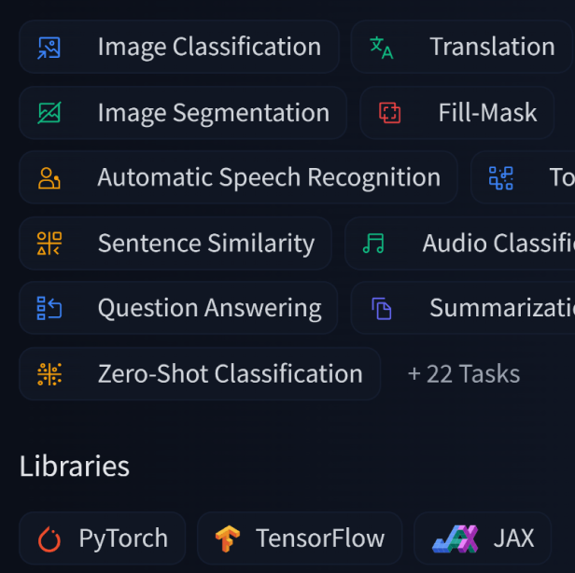Image resolution: width=575 pixels, height=573 pixels.
Task: Select the Fill-Mask task filter
Action: click(486, 113)
